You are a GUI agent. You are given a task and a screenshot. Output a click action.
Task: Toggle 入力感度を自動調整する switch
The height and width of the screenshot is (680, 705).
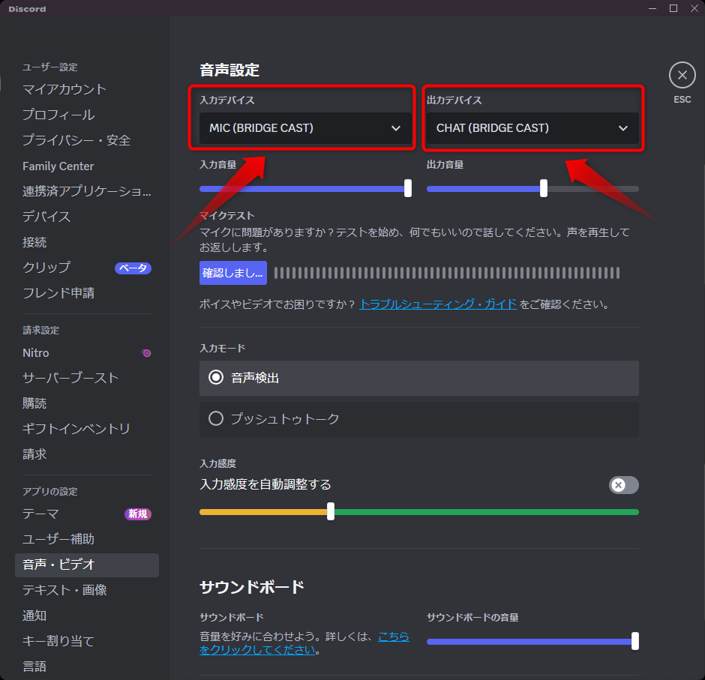coord(623,485)
